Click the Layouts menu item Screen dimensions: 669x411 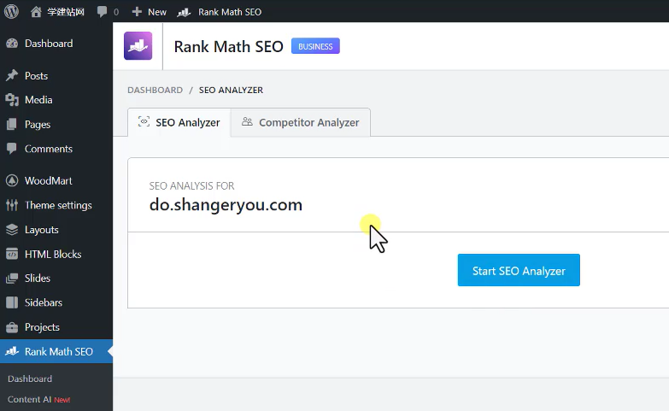click(41, 230)
